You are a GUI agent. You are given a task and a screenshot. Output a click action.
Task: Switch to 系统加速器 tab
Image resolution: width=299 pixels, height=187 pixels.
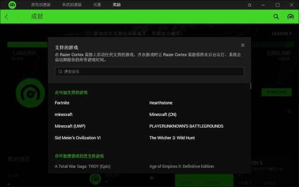pos(71,5)
